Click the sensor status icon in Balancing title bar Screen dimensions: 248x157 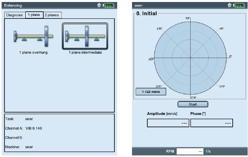[99, 5]
